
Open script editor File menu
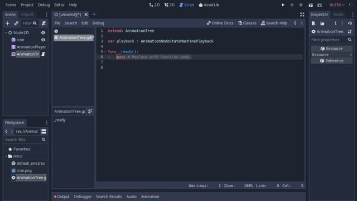57,23
